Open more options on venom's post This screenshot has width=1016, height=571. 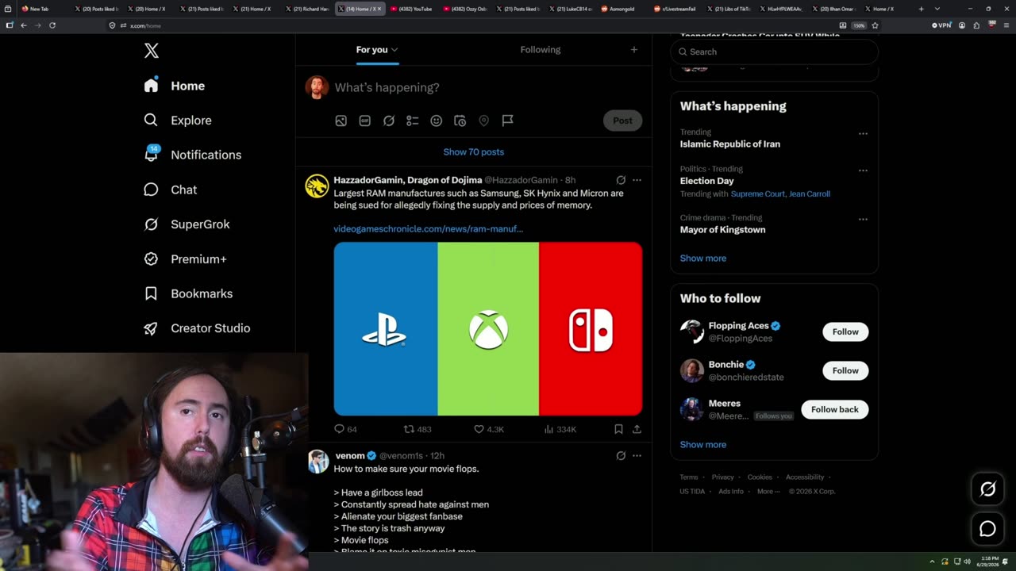click(x=637, y=455)
